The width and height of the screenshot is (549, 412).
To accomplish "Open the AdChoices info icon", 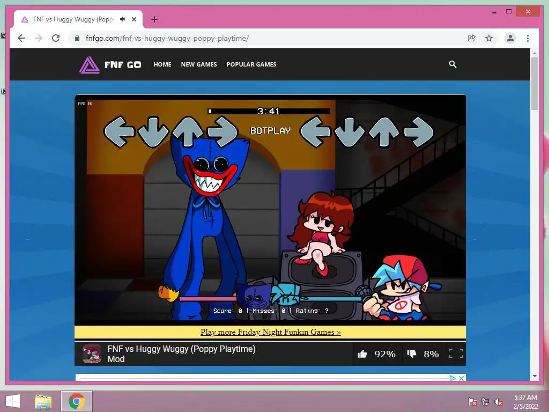I will pyautogui.click(x=452, y=378).
